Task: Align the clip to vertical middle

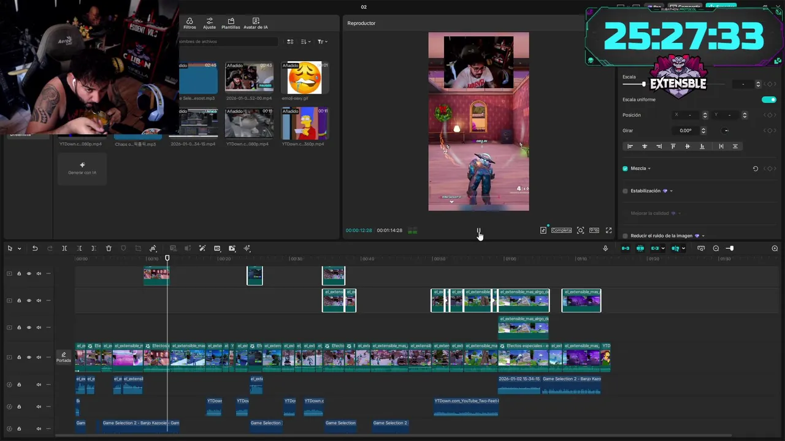Action: (x=687, y=146)
